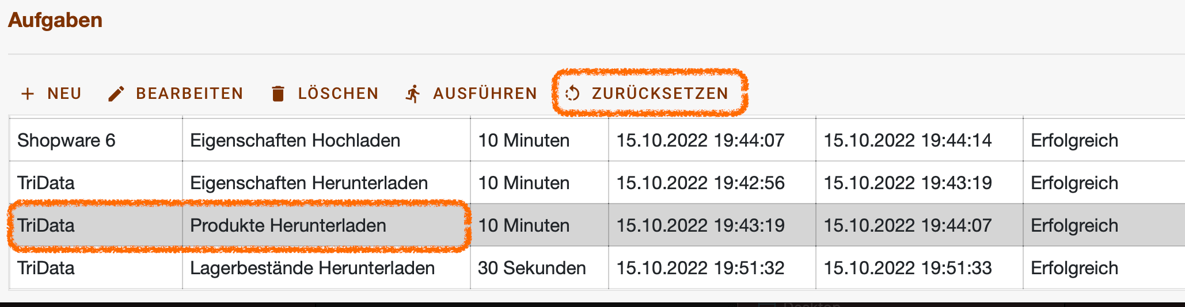
Task: Click the circular reset arrow icon
Action: pyautogui.click(x=572, y=93)
